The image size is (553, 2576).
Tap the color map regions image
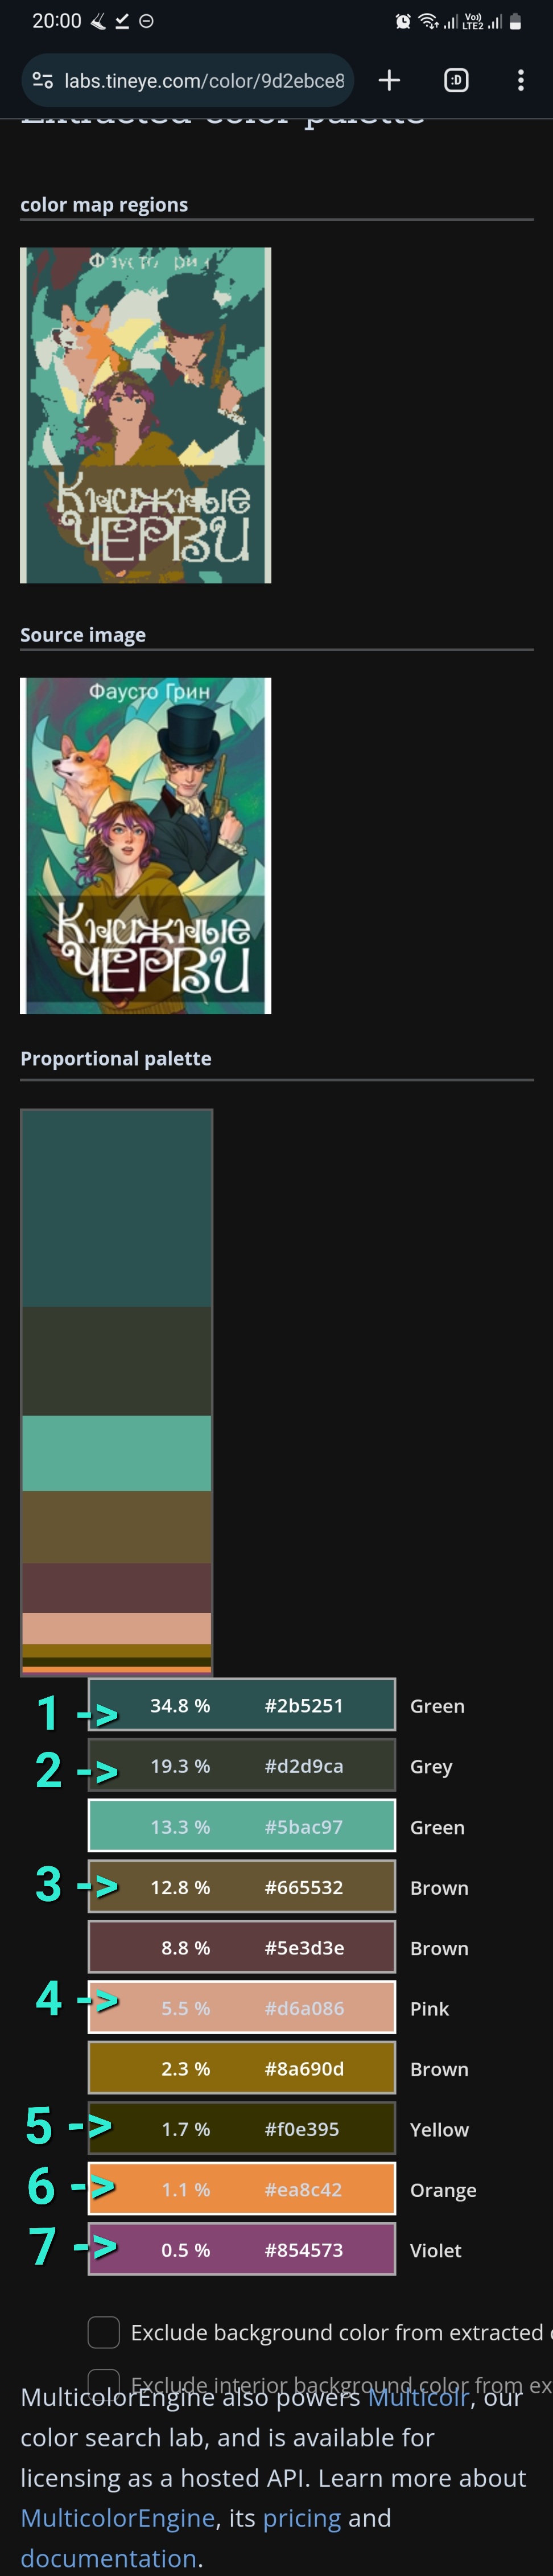[146, 415]
